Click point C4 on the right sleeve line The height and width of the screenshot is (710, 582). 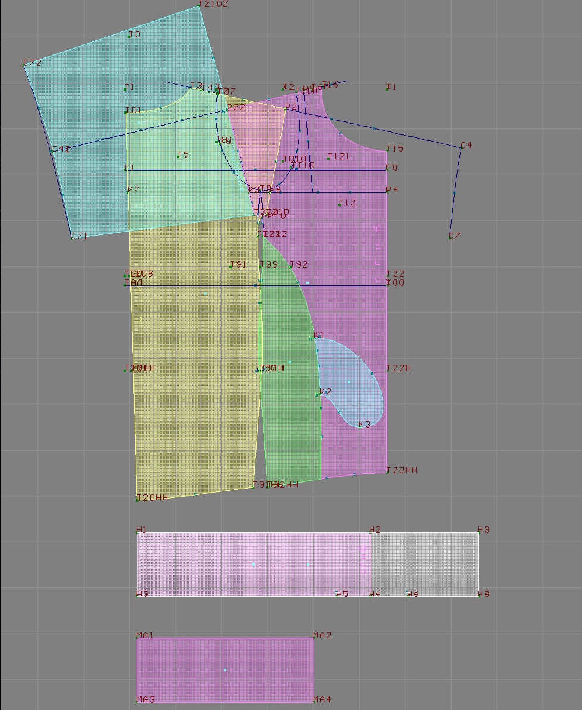click(462, 147)
